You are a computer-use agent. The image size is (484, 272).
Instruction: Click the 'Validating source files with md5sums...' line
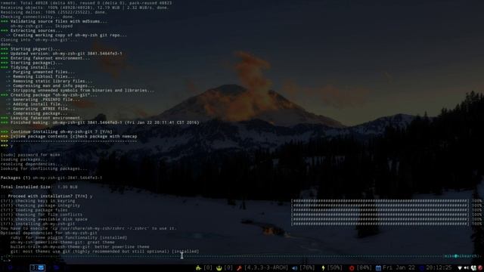coord(54,21)
